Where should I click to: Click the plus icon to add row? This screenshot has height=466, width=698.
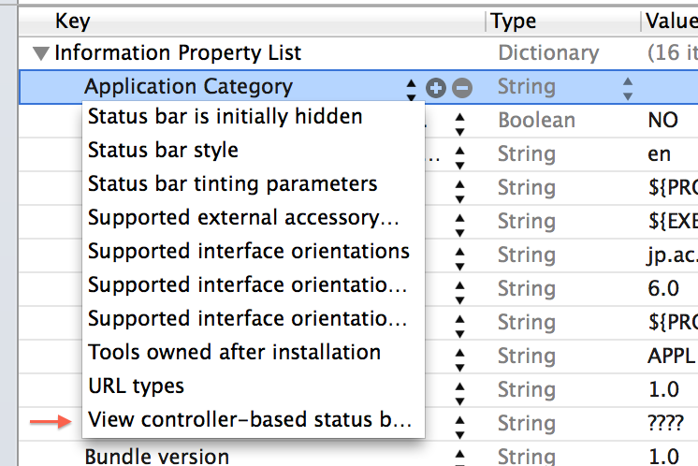(x=435, y=88)
